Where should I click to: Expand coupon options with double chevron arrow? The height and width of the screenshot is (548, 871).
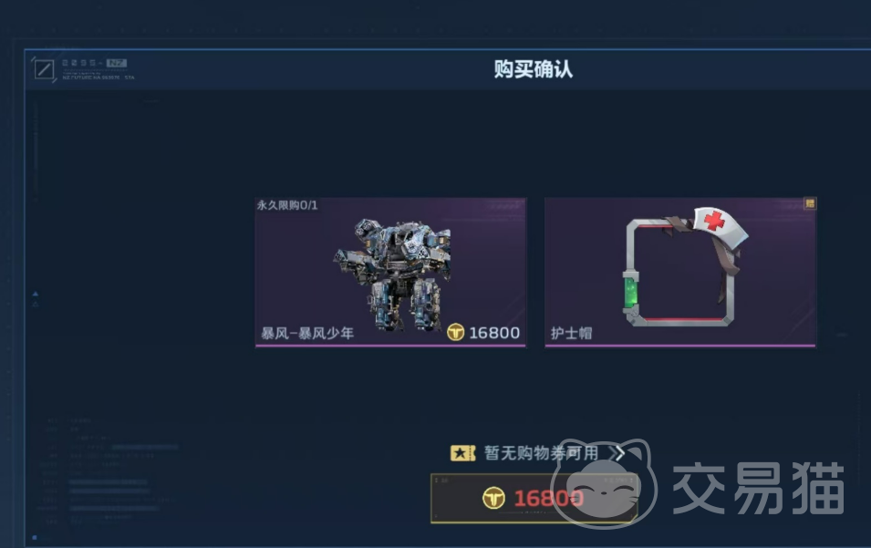coord(617,453)
